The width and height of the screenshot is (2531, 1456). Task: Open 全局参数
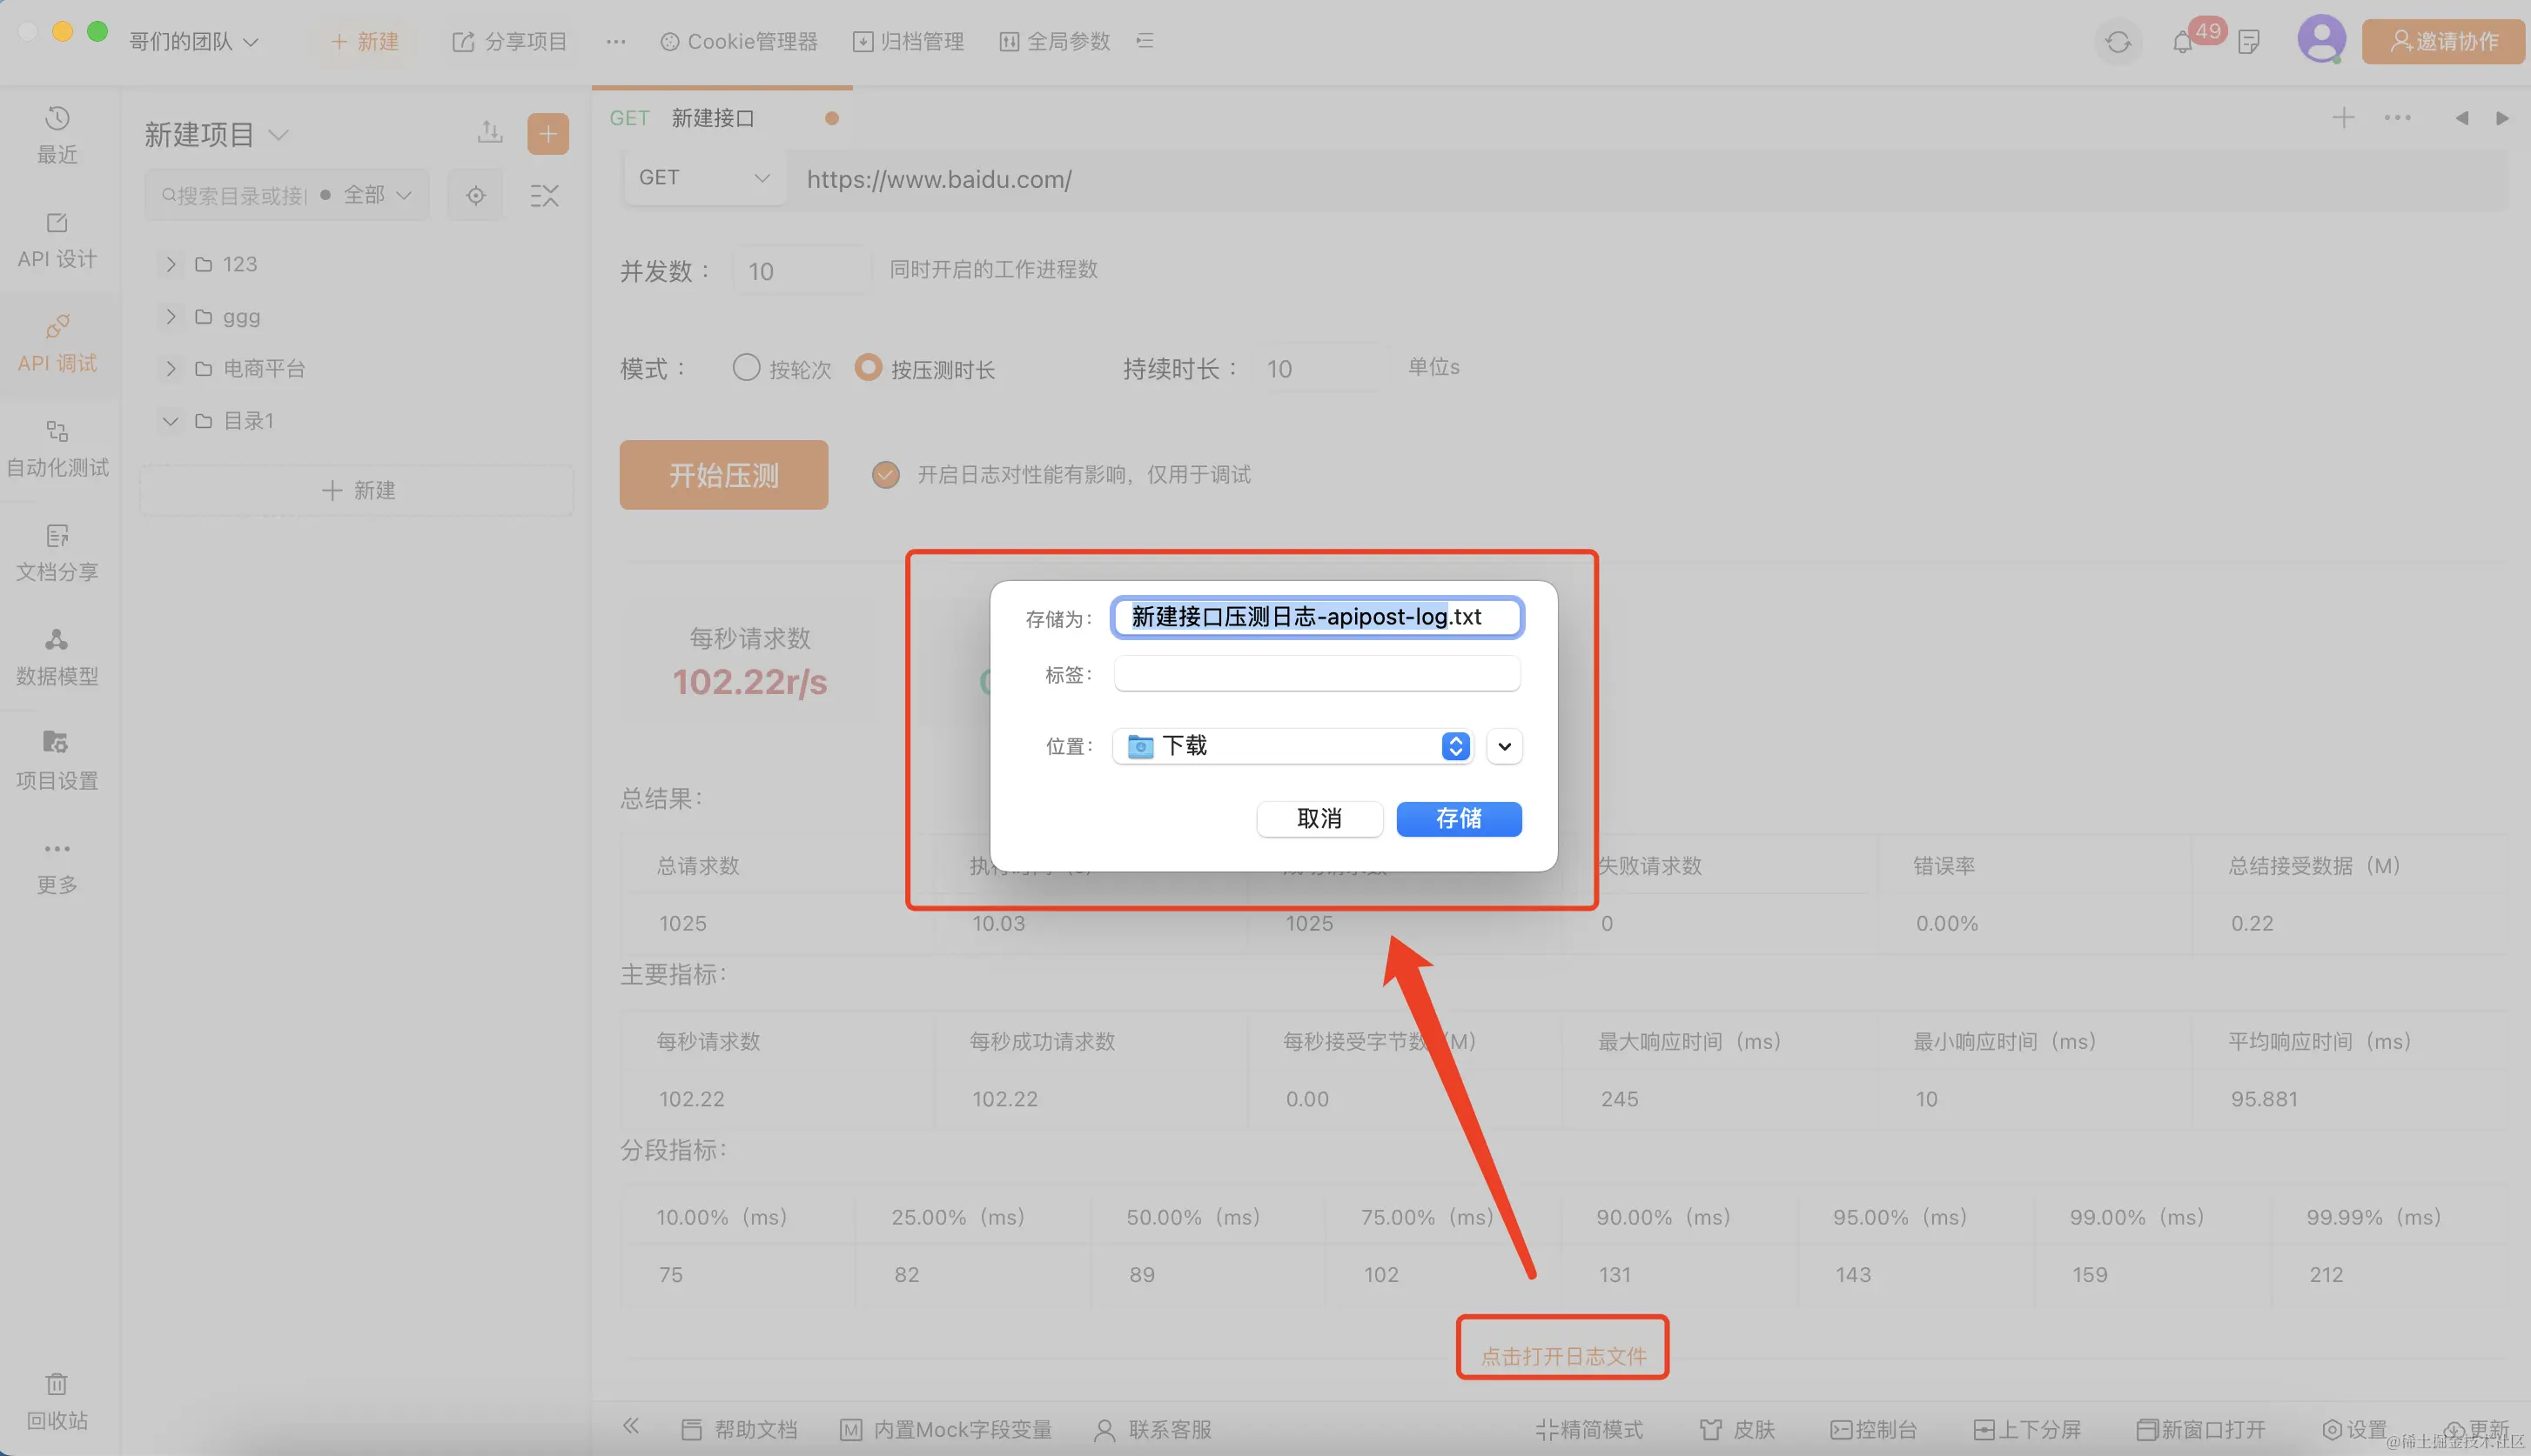point(1054,41)
